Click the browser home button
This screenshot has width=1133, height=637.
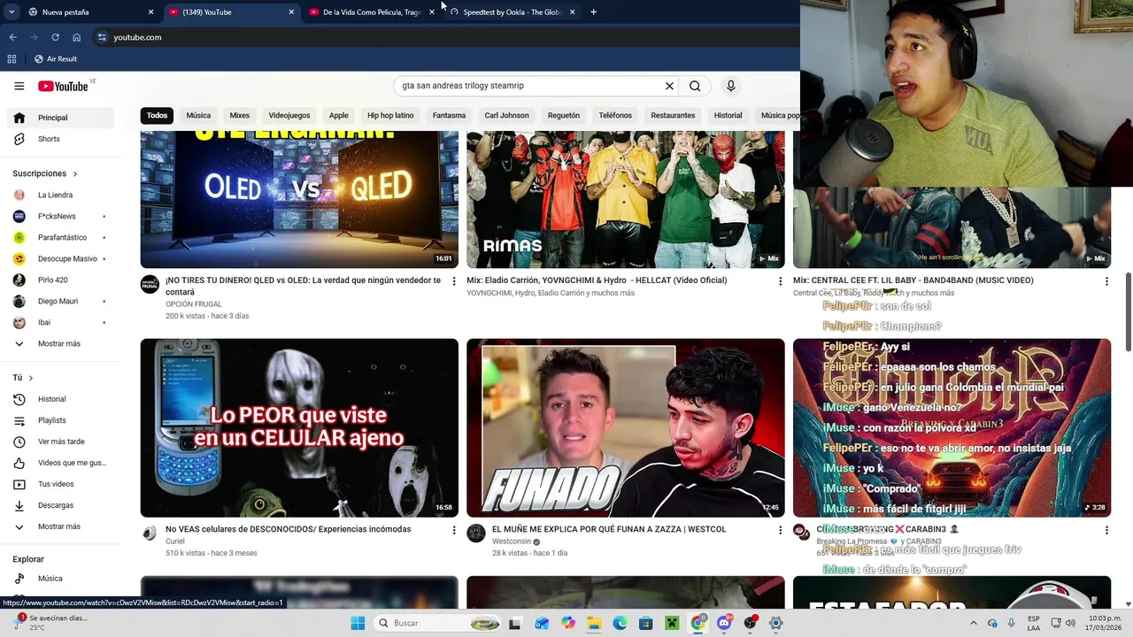pos(77,37)
